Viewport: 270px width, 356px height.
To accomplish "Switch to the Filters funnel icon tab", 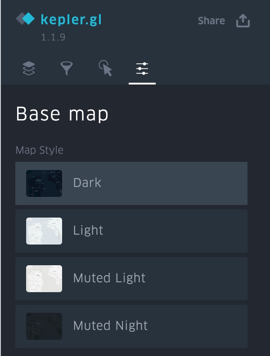I will pos(67,68).
